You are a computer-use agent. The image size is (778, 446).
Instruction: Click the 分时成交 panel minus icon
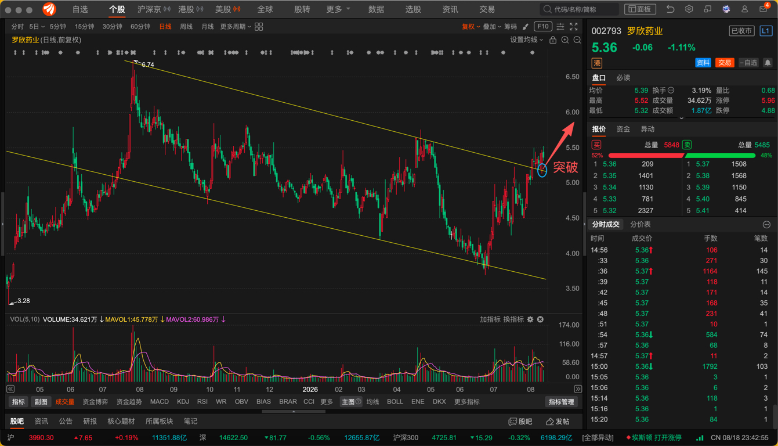[766, 225]
